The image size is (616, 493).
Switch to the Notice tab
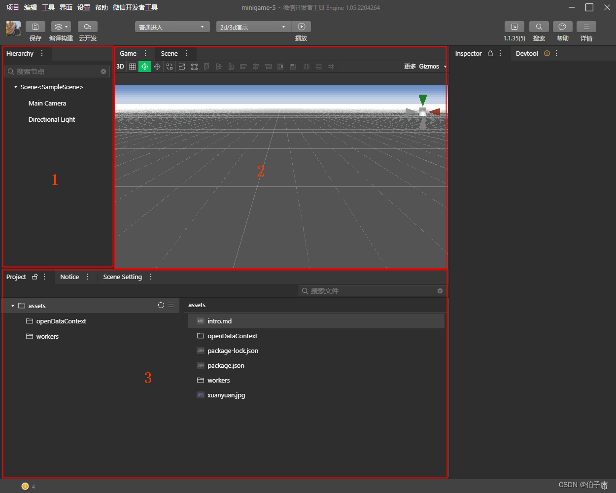pyautogui.click(x=69, y=277)
